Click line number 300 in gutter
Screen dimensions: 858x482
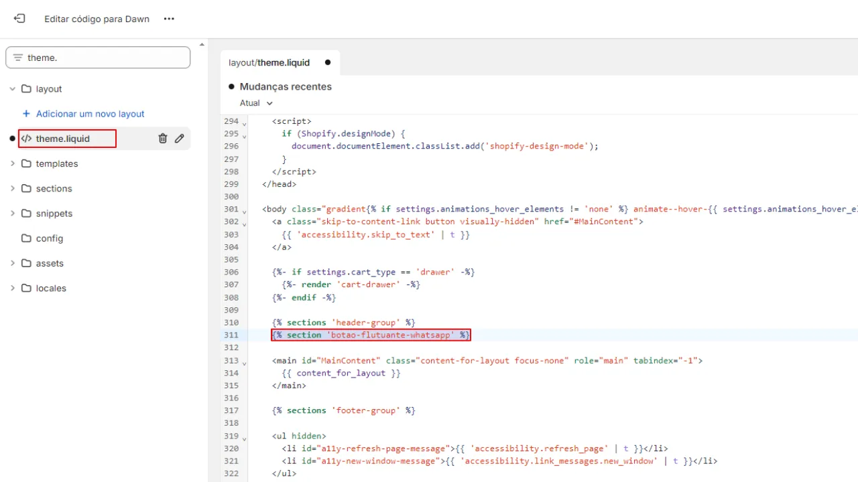(x=231, y=197)
